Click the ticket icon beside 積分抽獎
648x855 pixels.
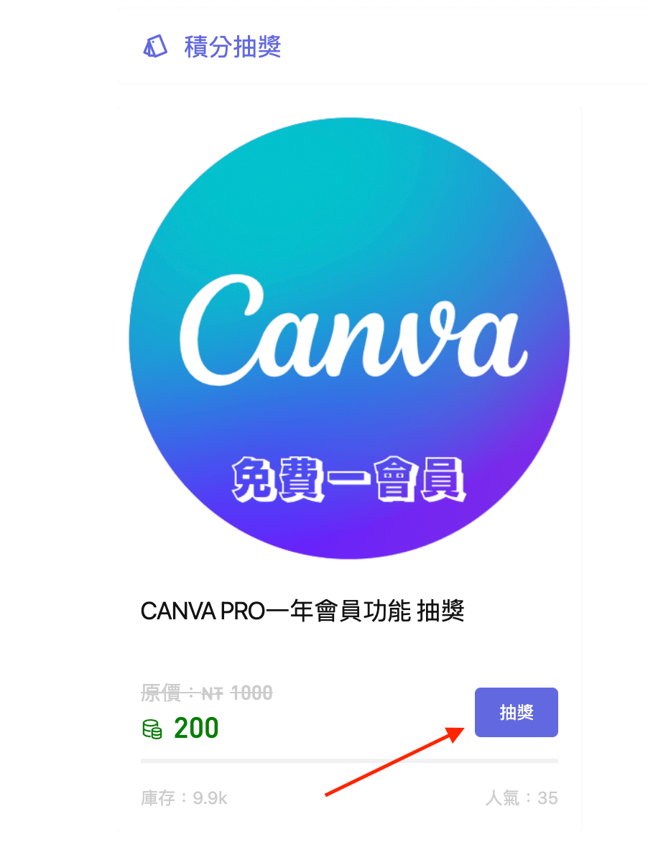[x=154, y=47]
